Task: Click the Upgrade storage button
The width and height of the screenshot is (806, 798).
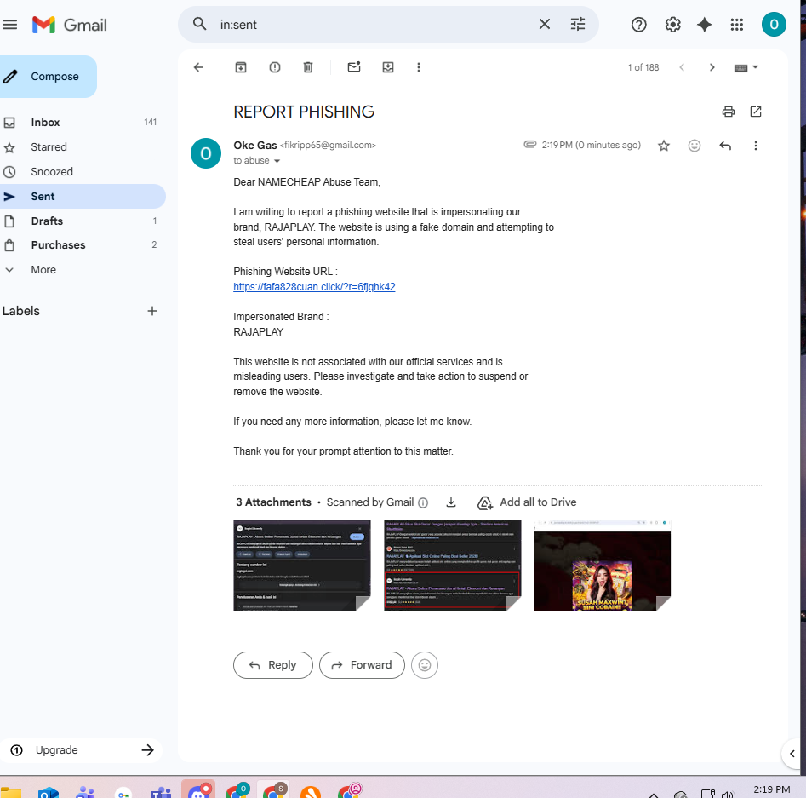Action: [83, 750]
